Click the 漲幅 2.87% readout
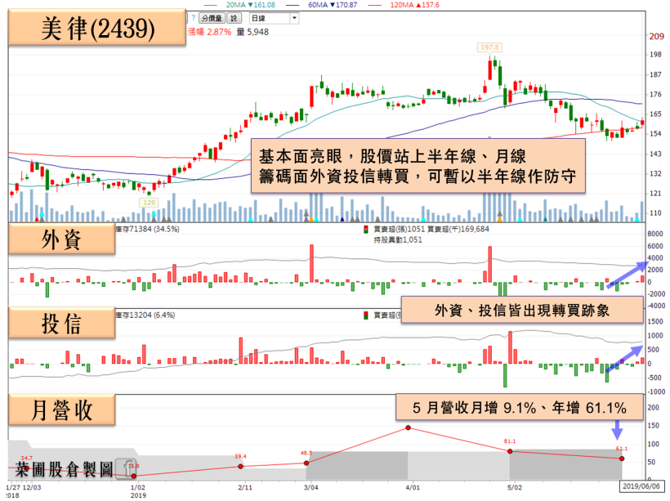The image size is (670, 501). 209,32
